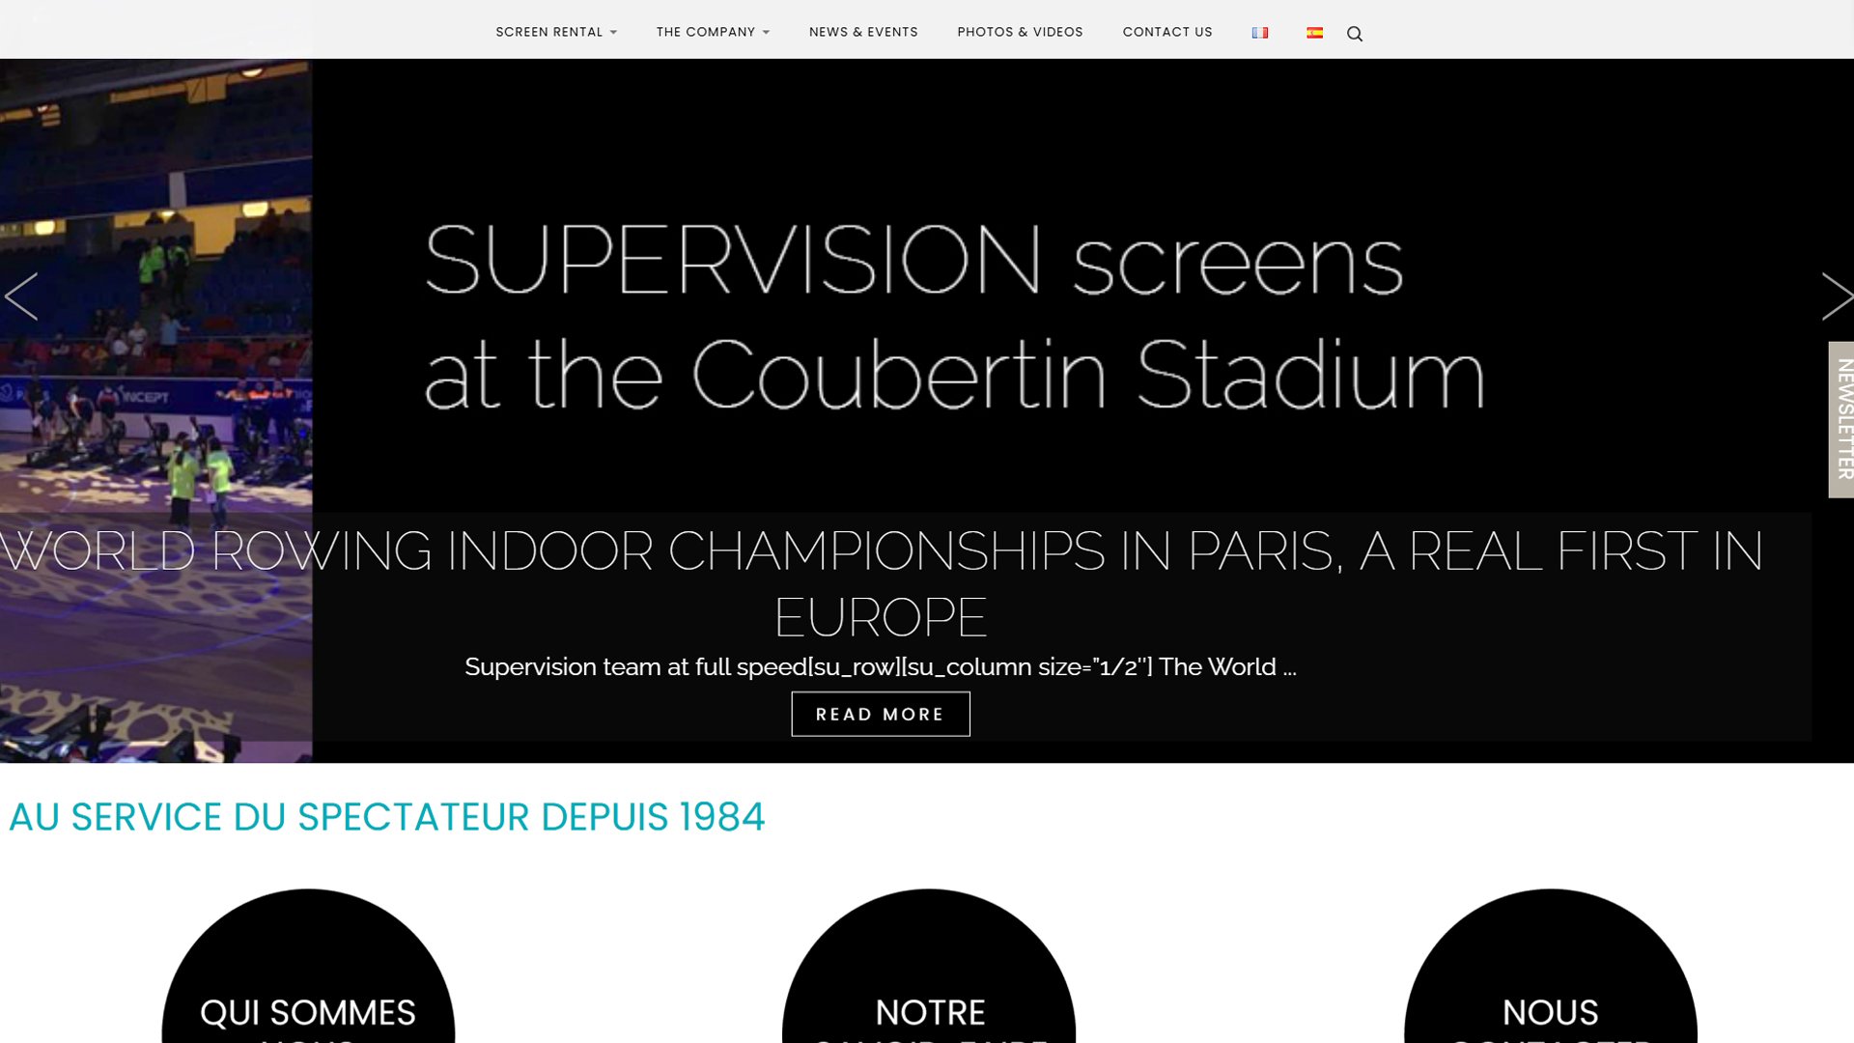This screenshot has width=1854, height=1043.
Task: Click the Notre circle button
Action: pos(929,966)
